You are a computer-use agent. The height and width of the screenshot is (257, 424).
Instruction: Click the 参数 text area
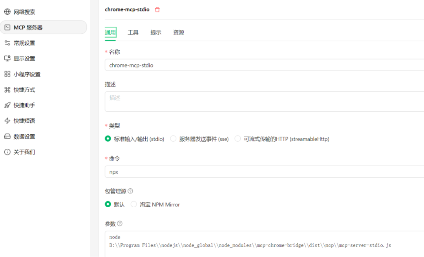[x=265, y=244]
